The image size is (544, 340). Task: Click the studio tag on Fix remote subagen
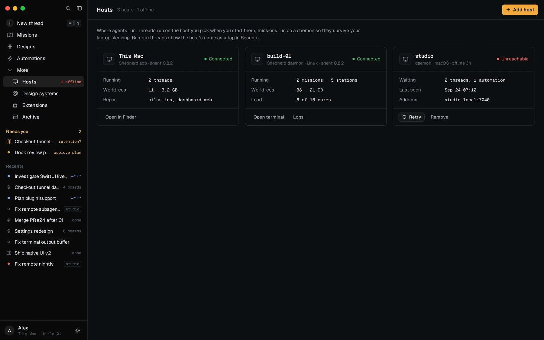coord(73,209)
